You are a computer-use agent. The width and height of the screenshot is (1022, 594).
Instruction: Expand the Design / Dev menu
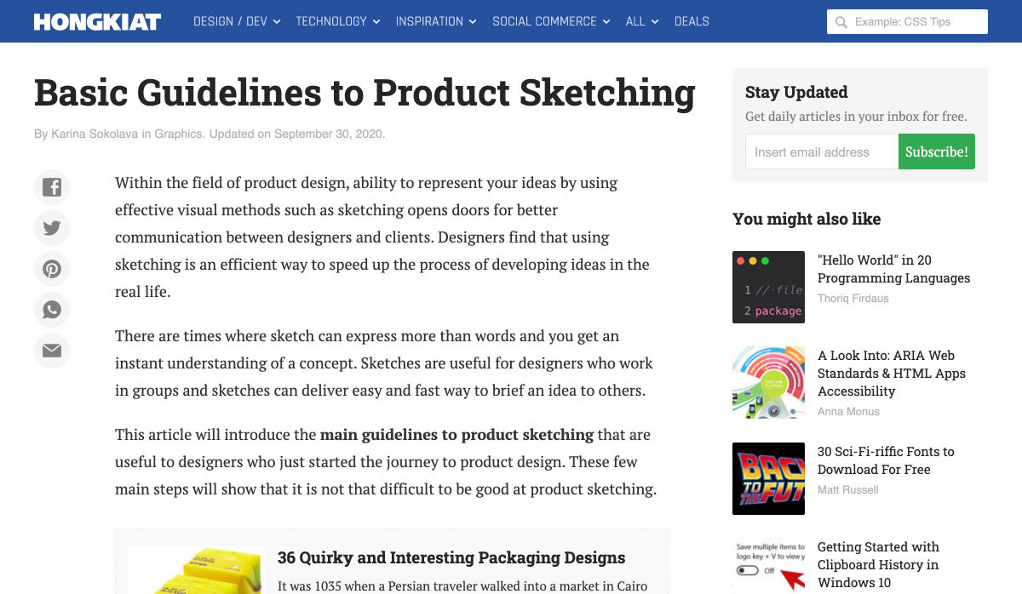[x=237, y=21]
